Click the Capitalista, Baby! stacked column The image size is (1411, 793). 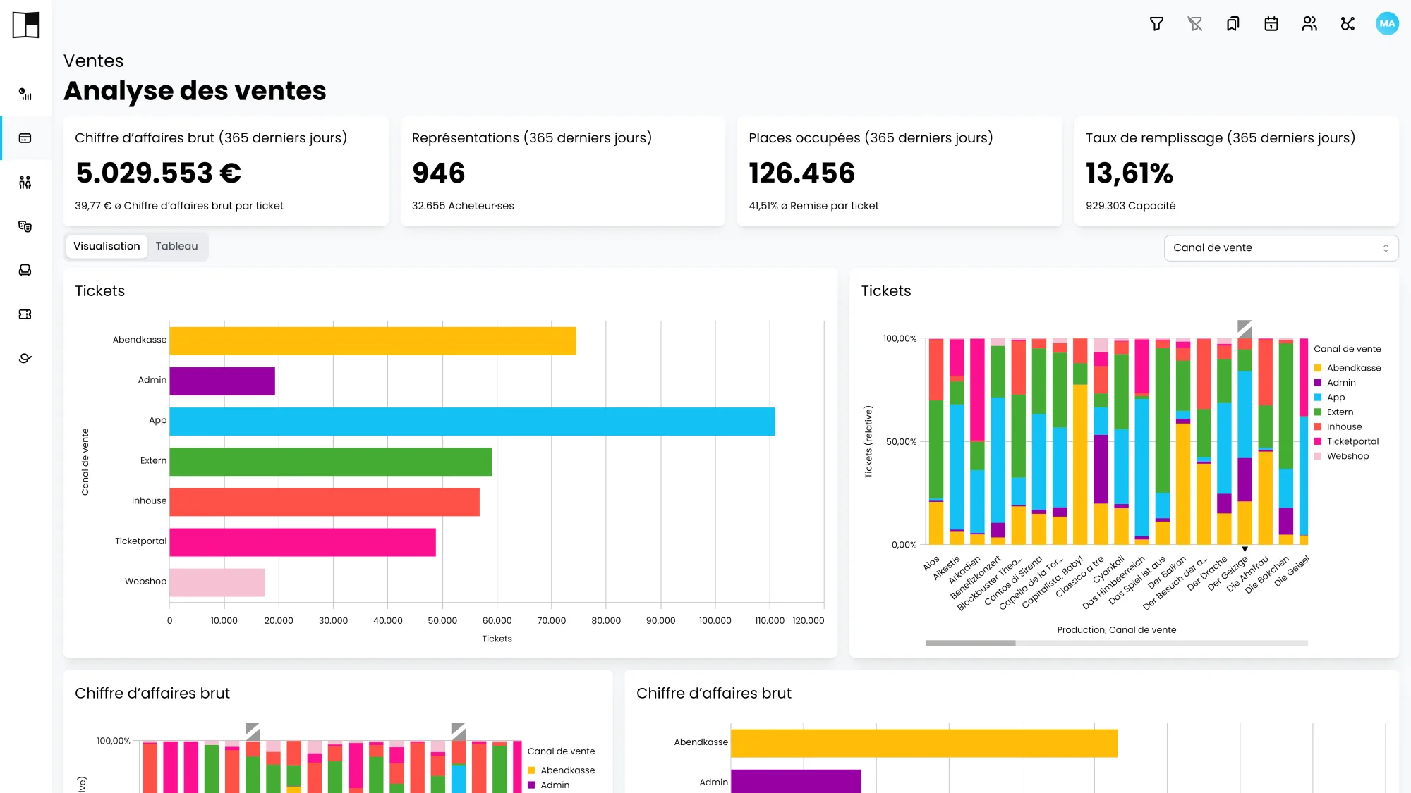tap(1080, 441)
